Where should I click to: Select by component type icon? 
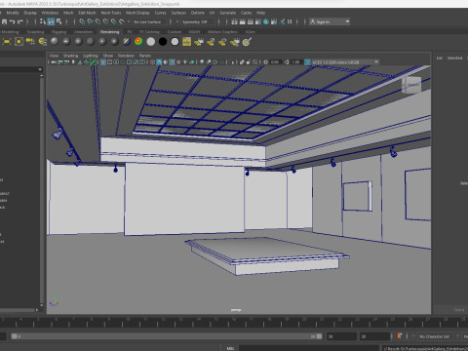(x=58, y=21)
